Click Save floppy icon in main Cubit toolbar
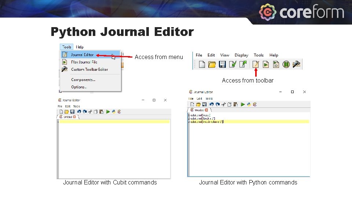 tap(222, 65)
